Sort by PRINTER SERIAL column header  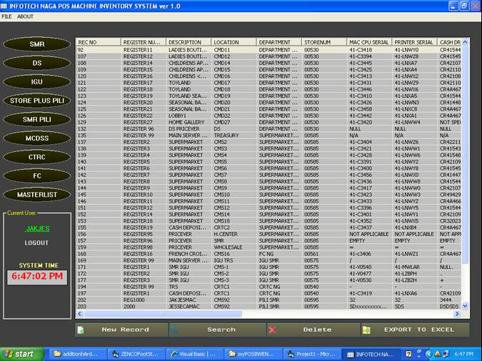[x=414, y=42]
